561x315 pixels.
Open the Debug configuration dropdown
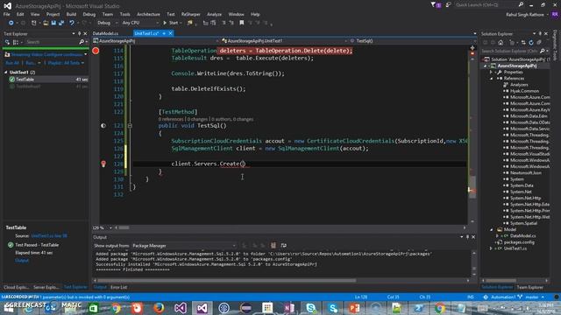107,23
